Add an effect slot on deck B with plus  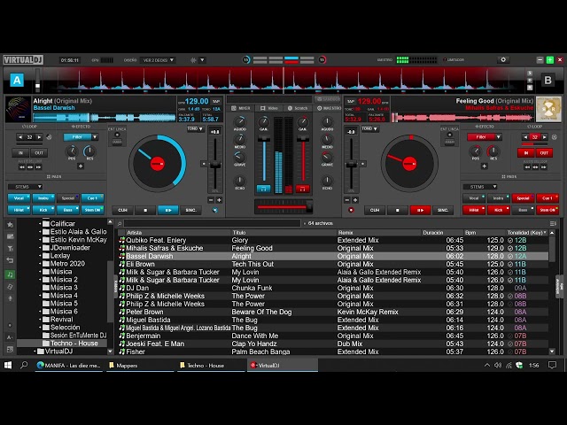(x=485, y=166)
